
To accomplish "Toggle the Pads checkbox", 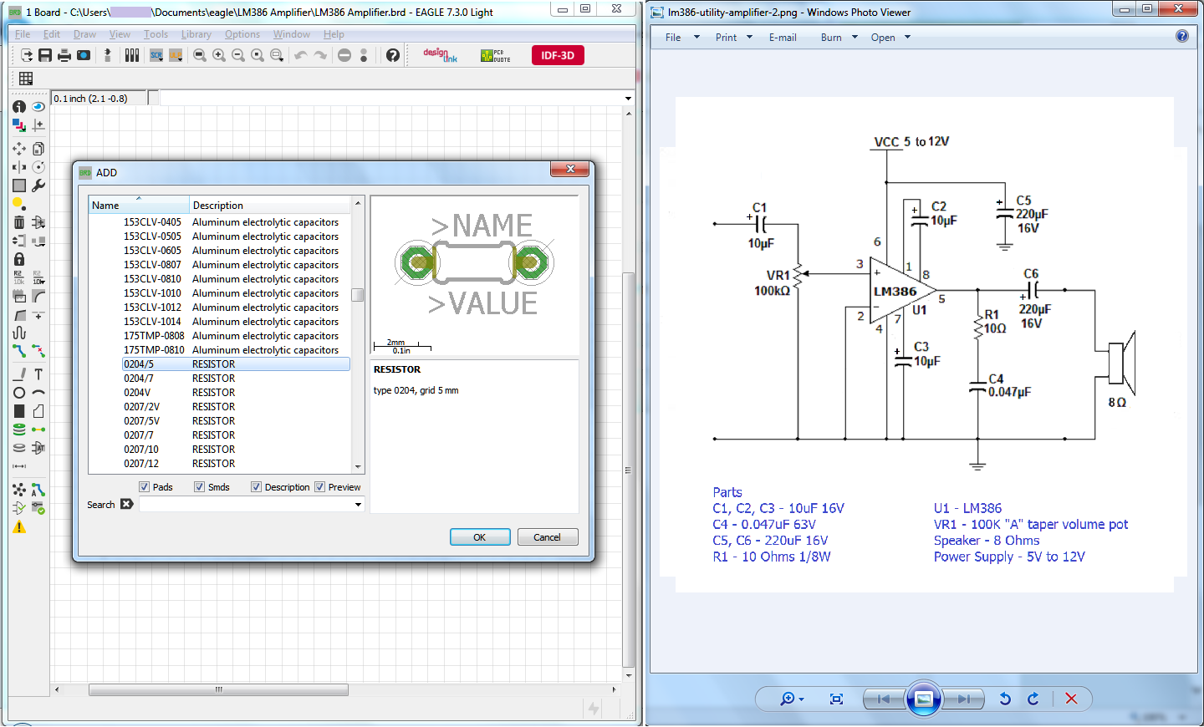I will [144, 487].
